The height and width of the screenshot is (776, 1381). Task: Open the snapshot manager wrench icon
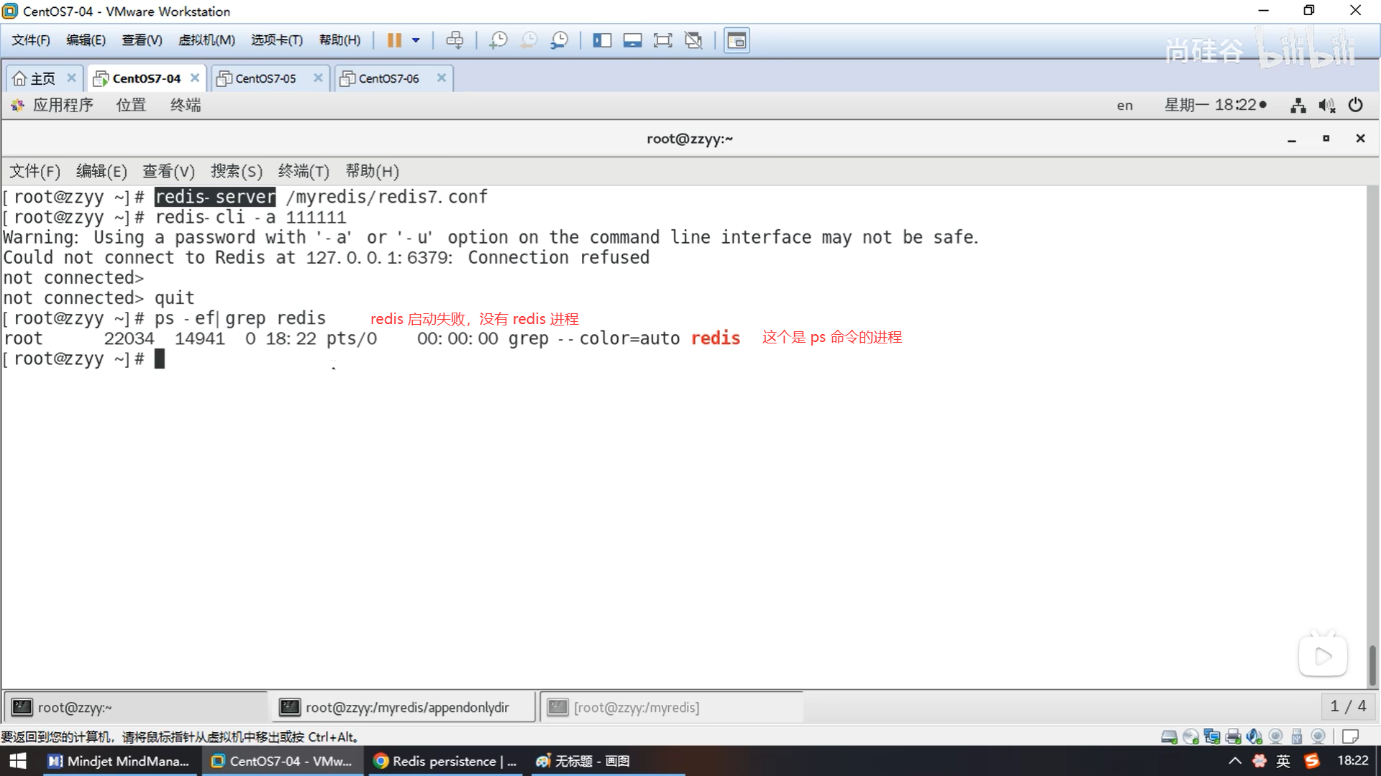tap(559, 40)
